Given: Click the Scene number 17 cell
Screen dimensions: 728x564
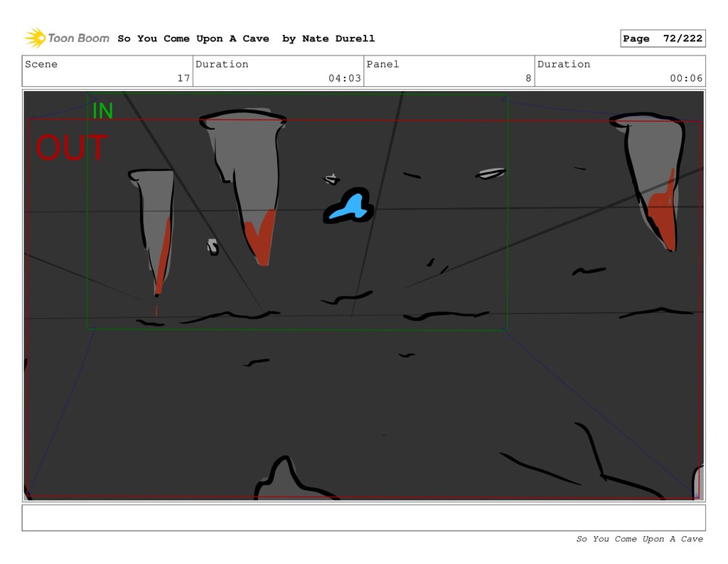Looking at the screenshot, I should pyautogui.click(x=107, y=71).
